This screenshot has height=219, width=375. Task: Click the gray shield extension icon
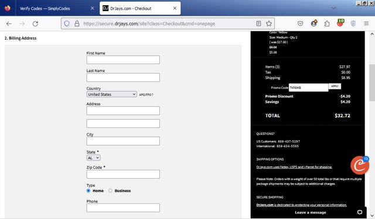(353, 23)
